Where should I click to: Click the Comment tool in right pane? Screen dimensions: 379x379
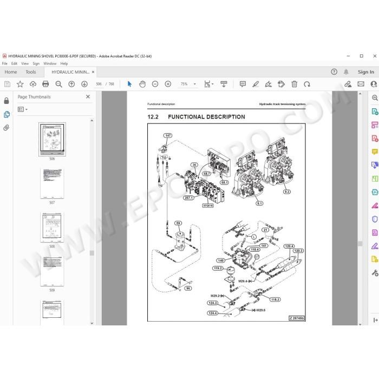coord(375,152)
